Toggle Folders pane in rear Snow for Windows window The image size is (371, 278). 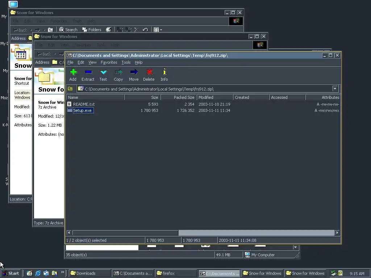[x=92, y=30]
